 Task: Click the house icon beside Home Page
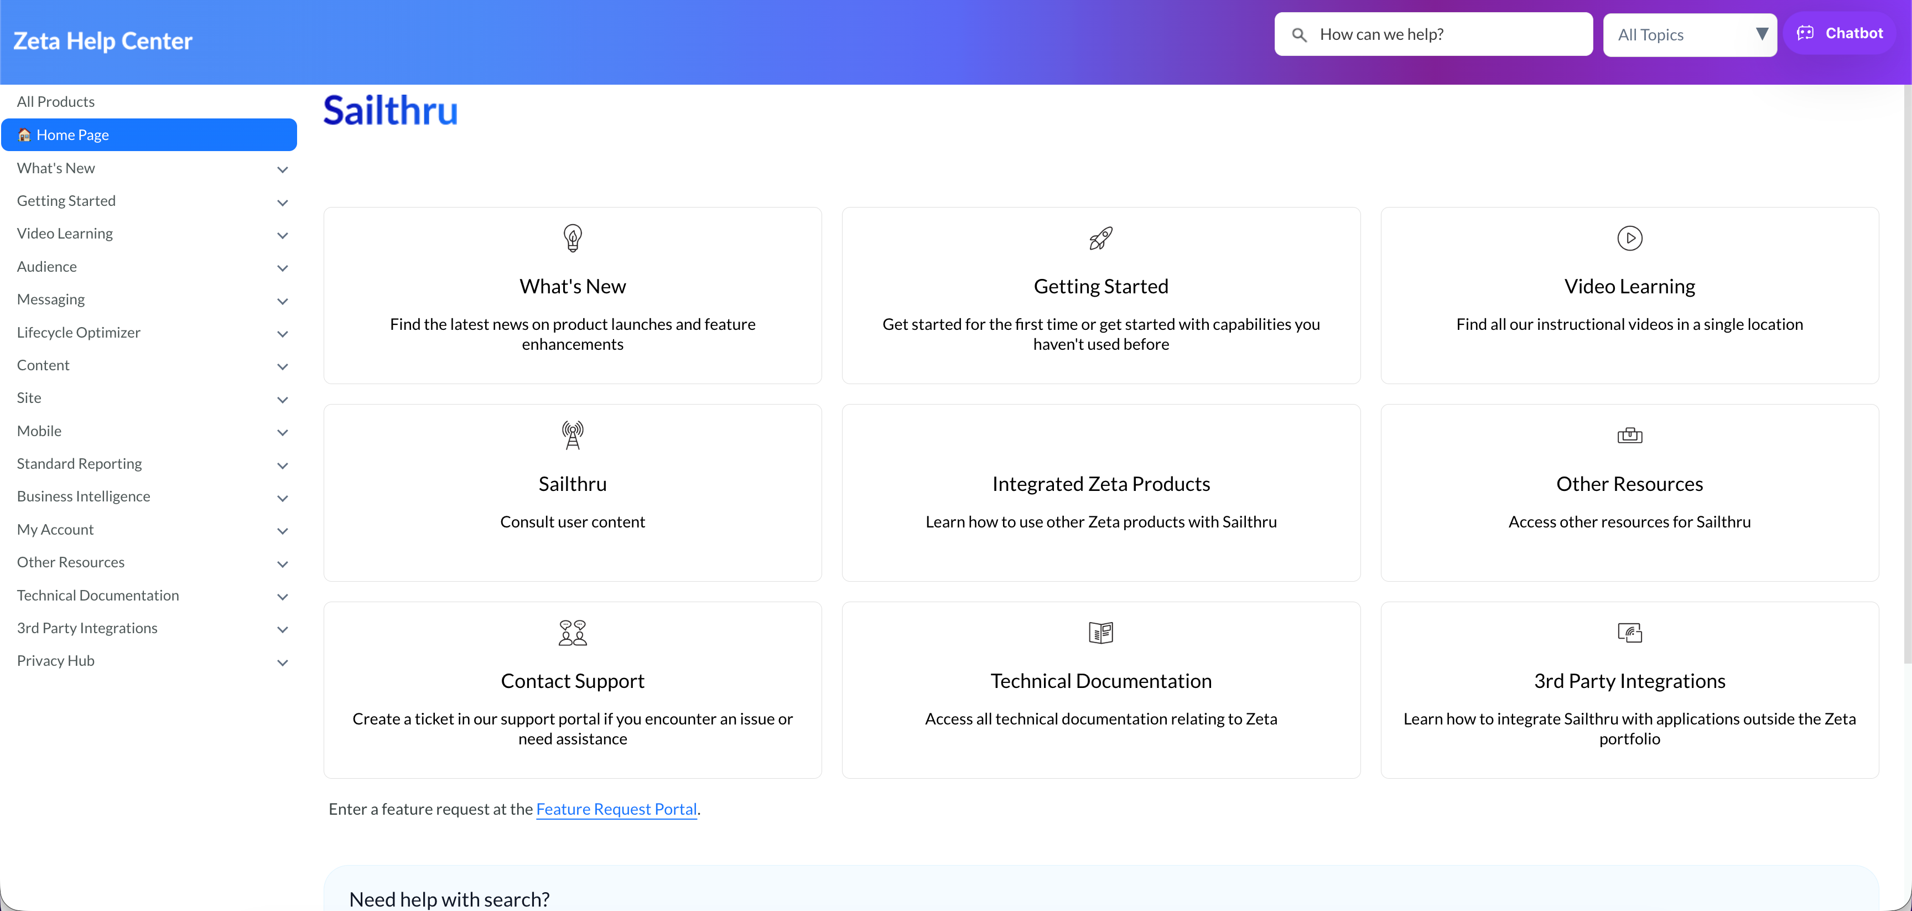point(24,135)
